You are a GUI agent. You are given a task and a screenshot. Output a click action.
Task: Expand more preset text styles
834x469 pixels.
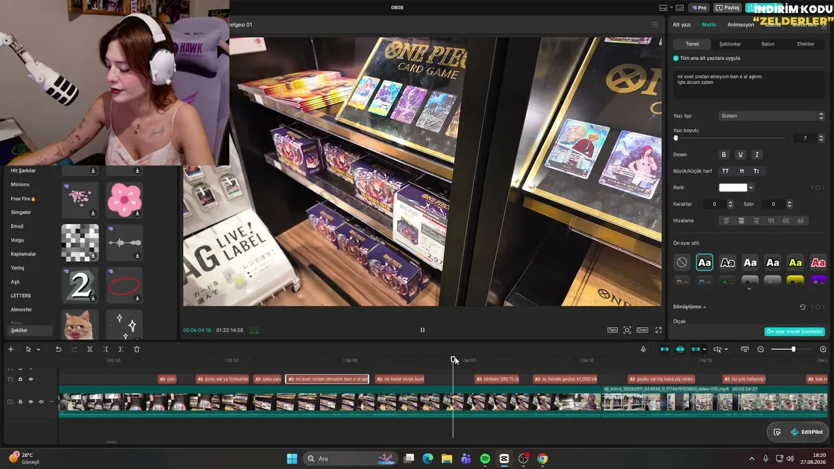click(x=749, y=289)
